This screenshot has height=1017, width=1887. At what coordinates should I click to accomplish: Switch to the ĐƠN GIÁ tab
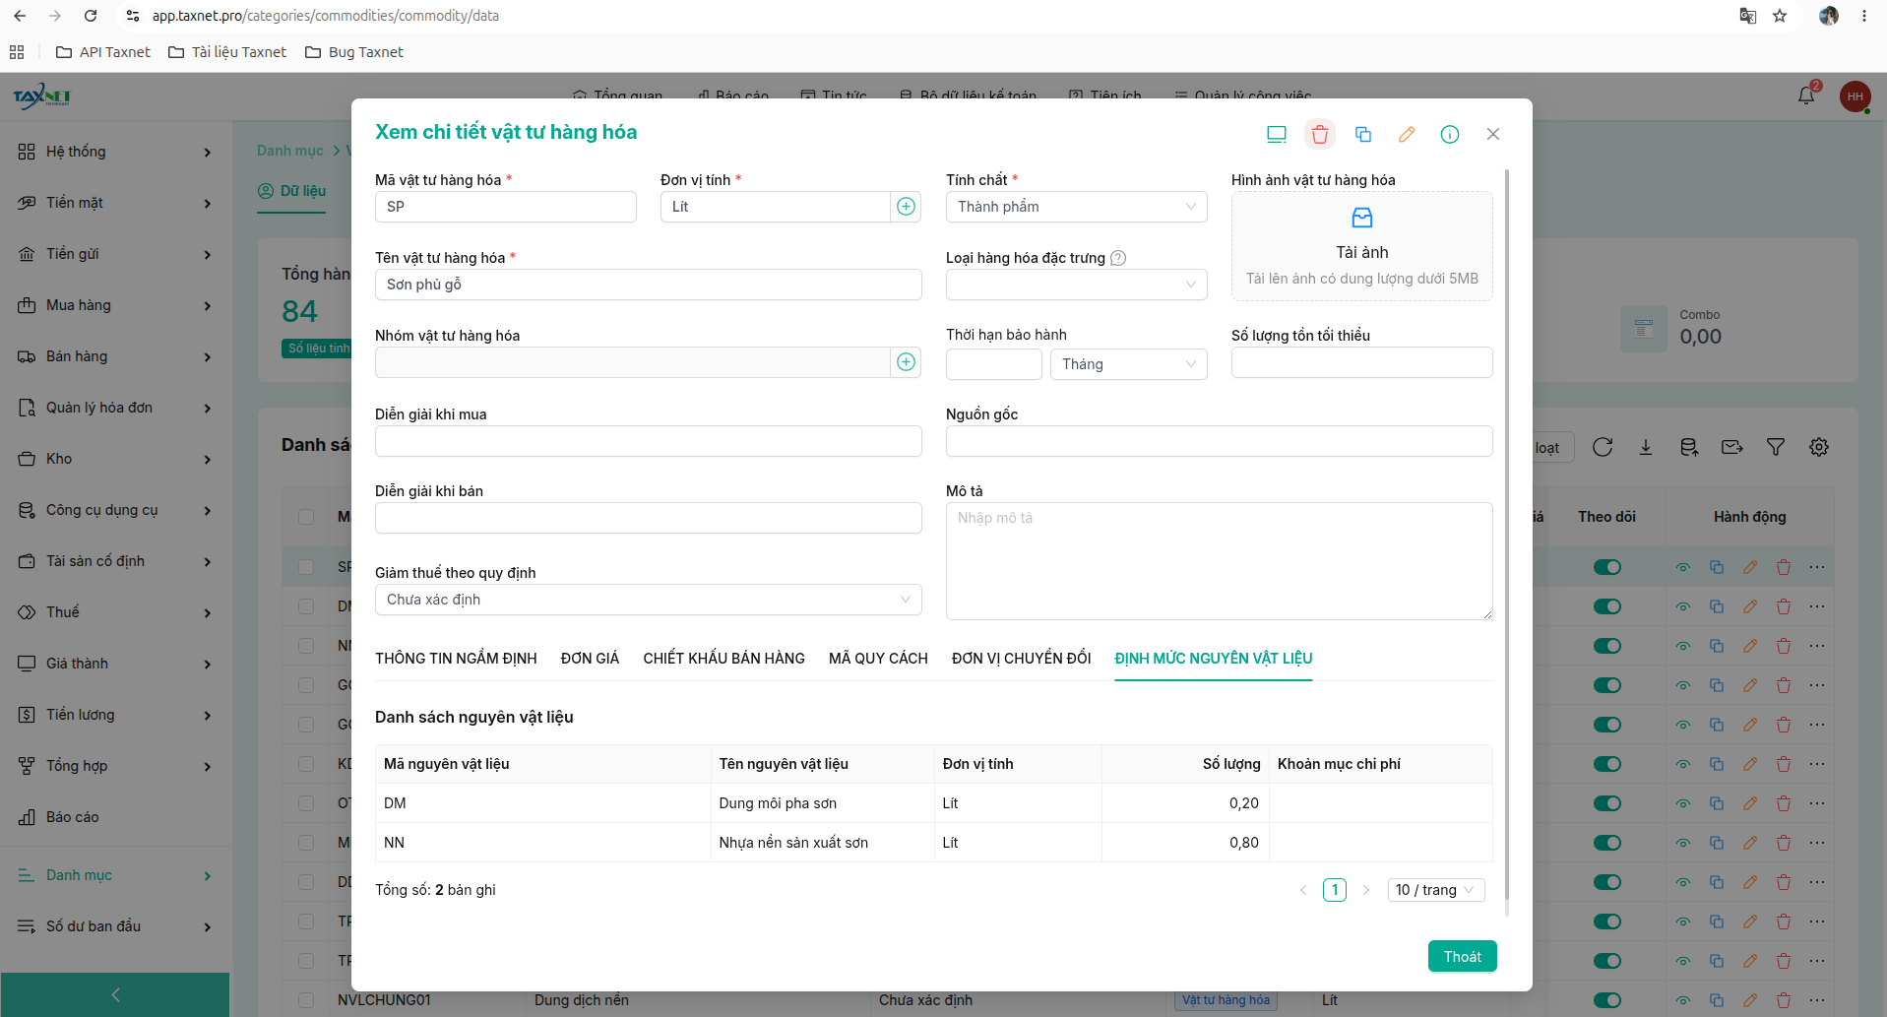click(x=590, y=659)
